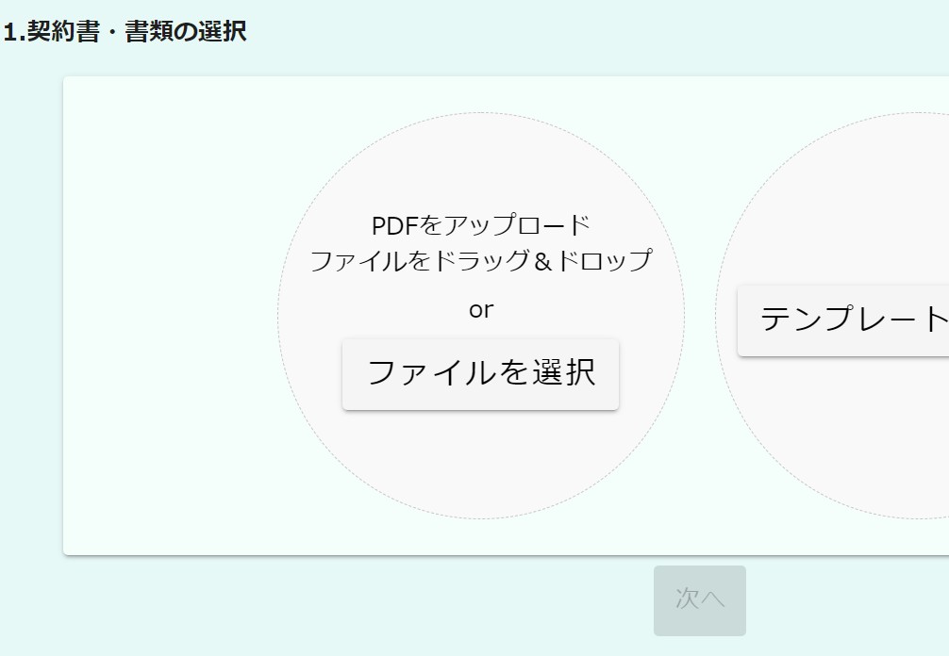Choose a PDF file via ファイルを選択
Screen dimensions: 949x656
pos(480,374)
